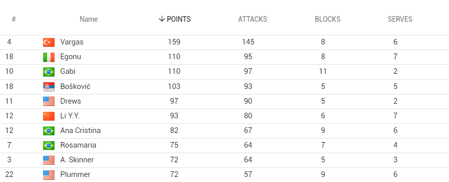Click the down arrow sort icon on POINTS
Image resolution: width=449 pixels, height=182 pixels.
(x=162, y=19)
